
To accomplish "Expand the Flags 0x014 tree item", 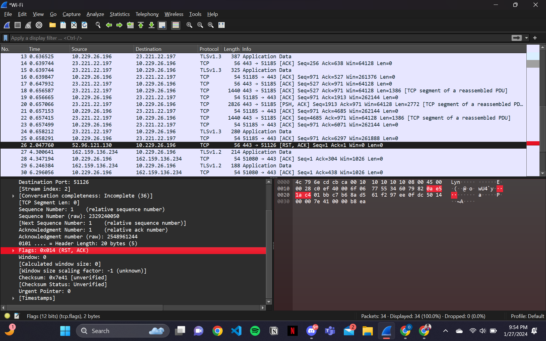I will click(13, 250).
